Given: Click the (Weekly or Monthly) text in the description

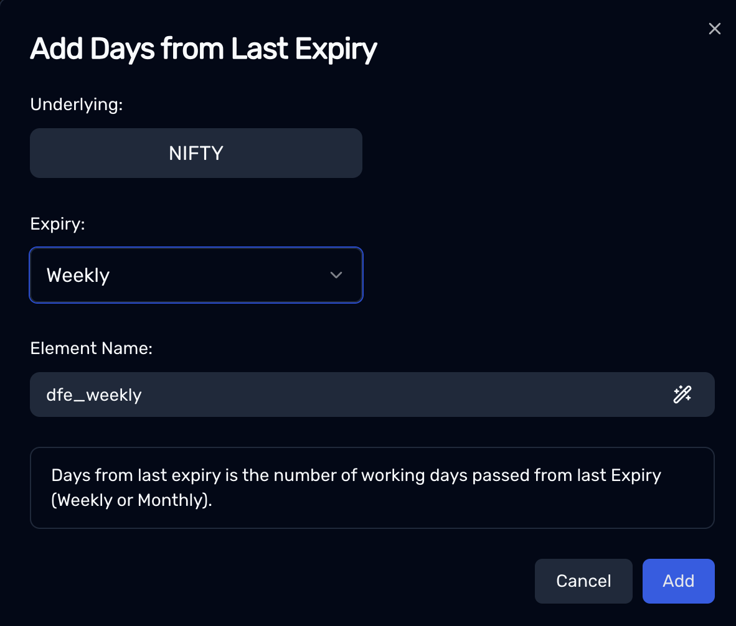Looking at the screenshot, I should 131,500.
